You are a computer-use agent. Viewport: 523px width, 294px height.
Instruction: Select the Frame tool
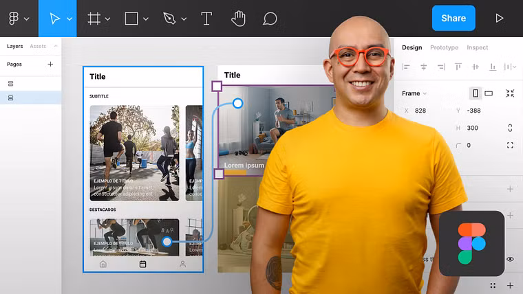click(x=94, y=19)
